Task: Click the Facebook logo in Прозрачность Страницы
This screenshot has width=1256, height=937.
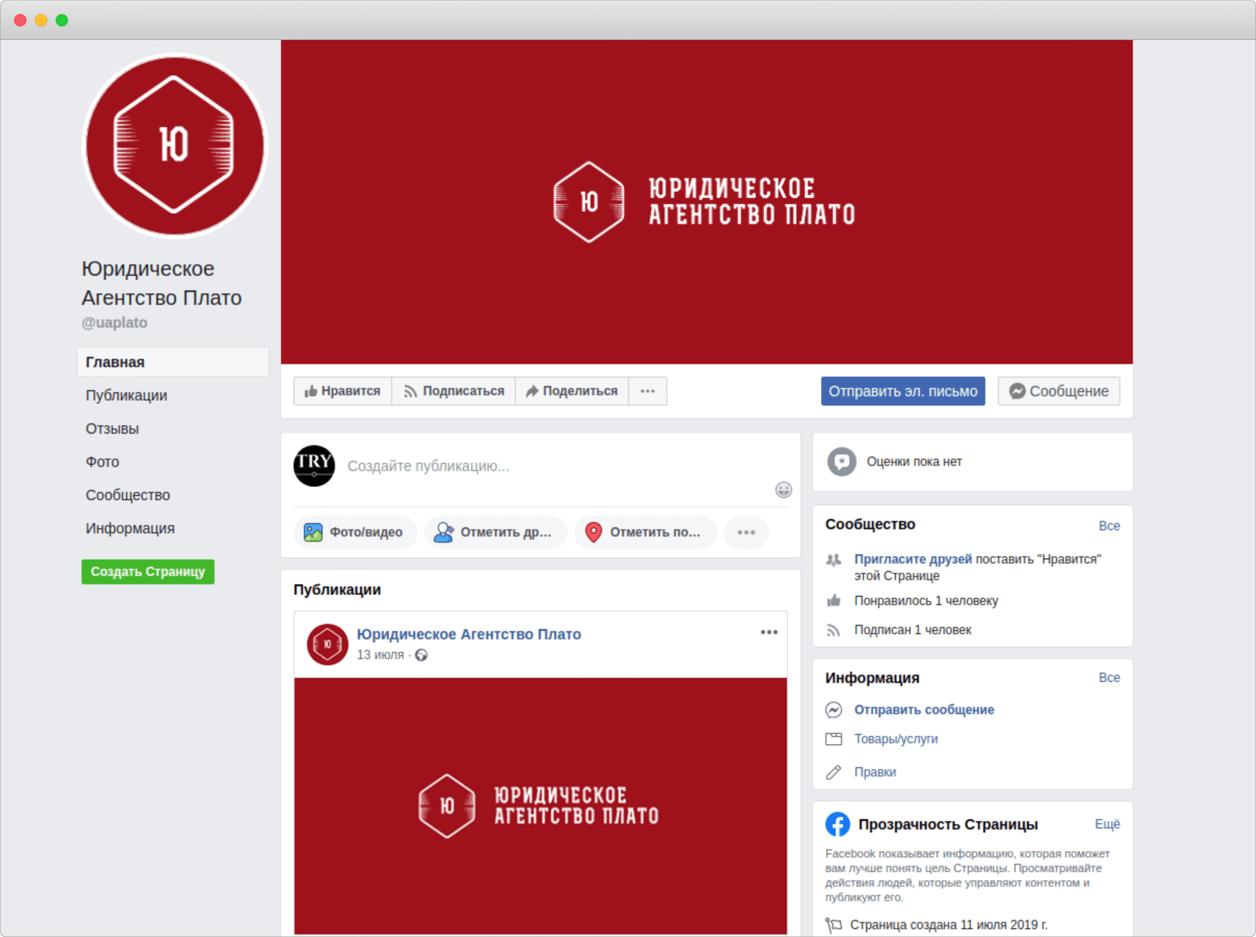Action: (837, 824)
